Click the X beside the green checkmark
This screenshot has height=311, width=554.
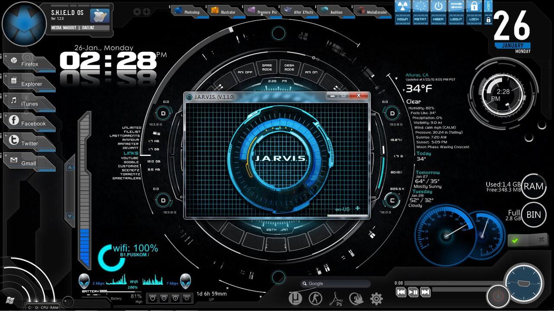pyautogui.click(x=541, y=239)
